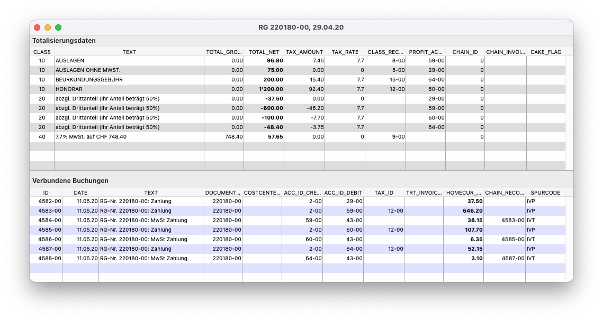Click total net value 75.00

pos(275,70)
